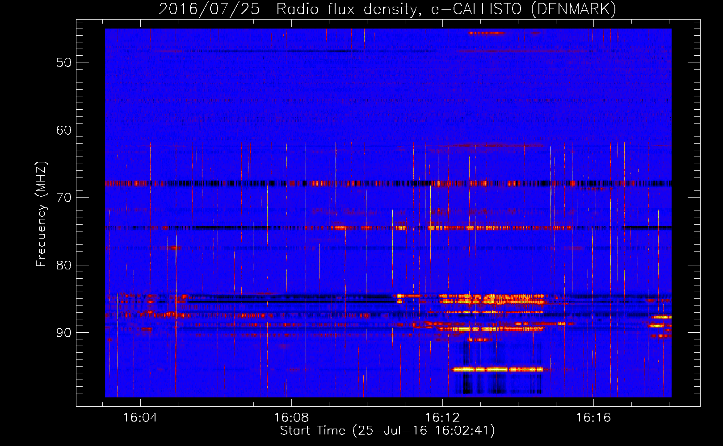Click the 90 MHz frequency tick label

[x=64, y=333]
